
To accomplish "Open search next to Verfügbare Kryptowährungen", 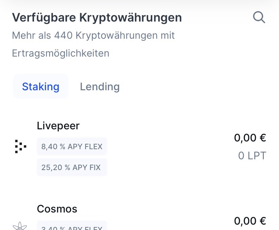I will (x=259, y=17).
